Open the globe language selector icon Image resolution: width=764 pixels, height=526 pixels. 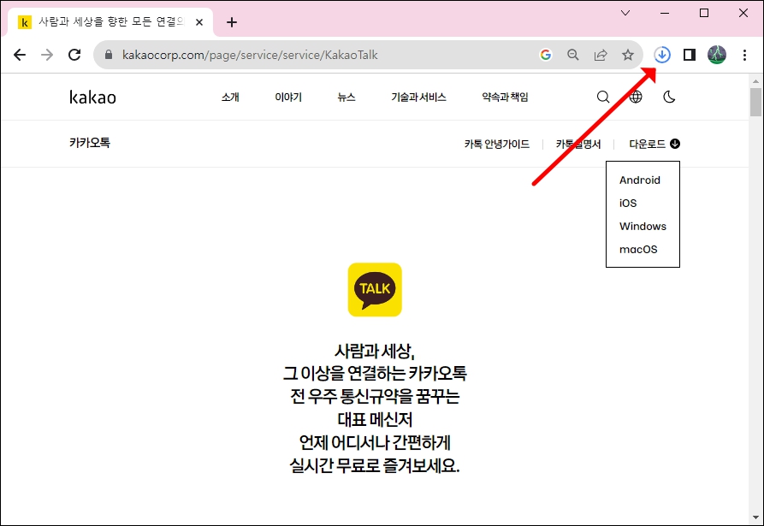coord(635,97)
